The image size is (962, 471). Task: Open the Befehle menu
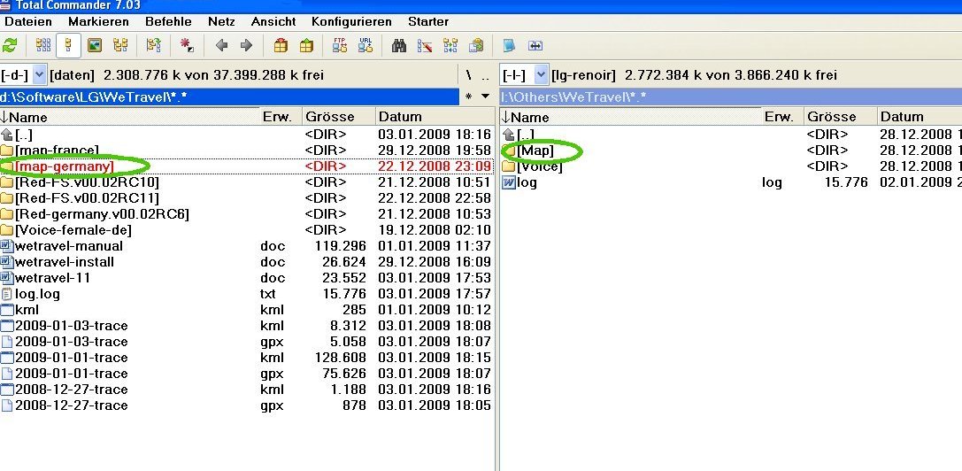[168, 21]
